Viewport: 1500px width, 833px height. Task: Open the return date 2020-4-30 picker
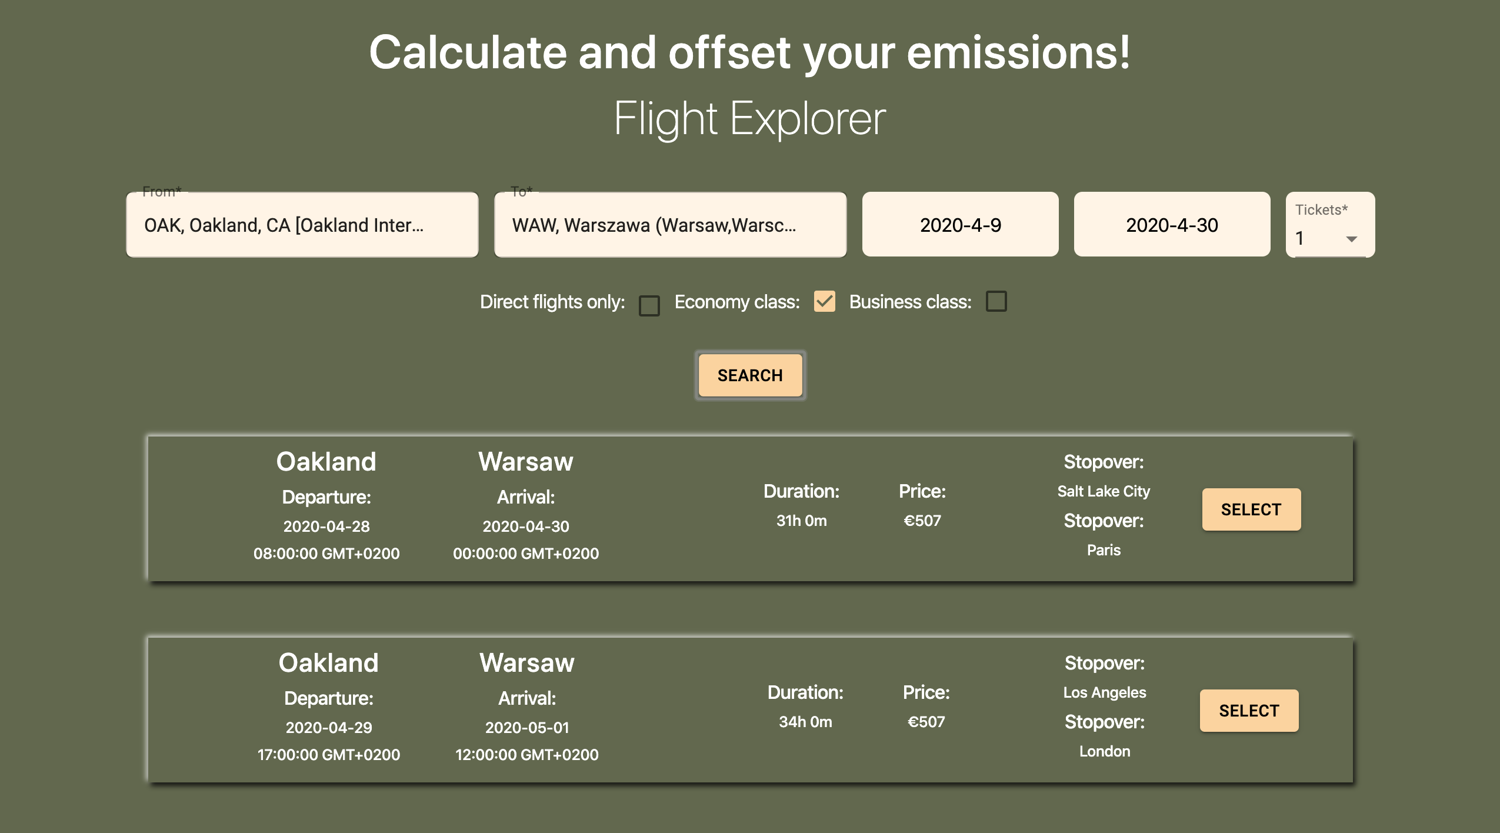pyautogui.click(x=1172, y=225)
